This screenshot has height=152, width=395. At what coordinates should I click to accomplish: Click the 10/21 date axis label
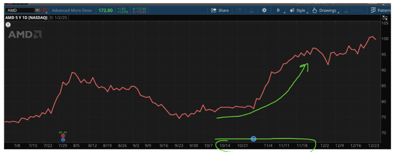coord(243,146)
